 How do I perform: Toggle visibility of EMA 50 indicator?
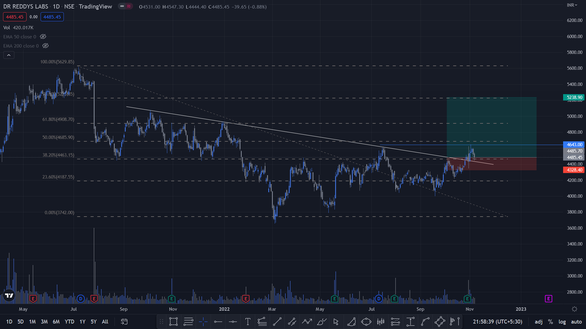pyautogui.click(x=43, y=37)
